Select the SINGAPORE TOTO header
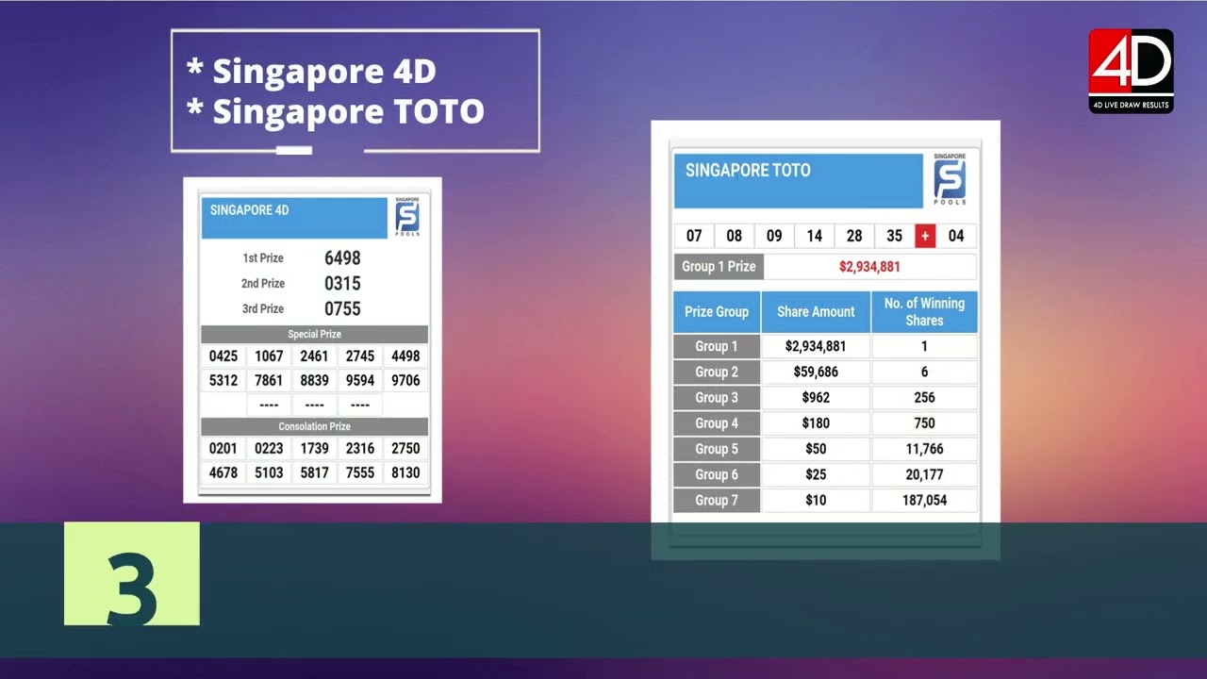 click(798, 180)
